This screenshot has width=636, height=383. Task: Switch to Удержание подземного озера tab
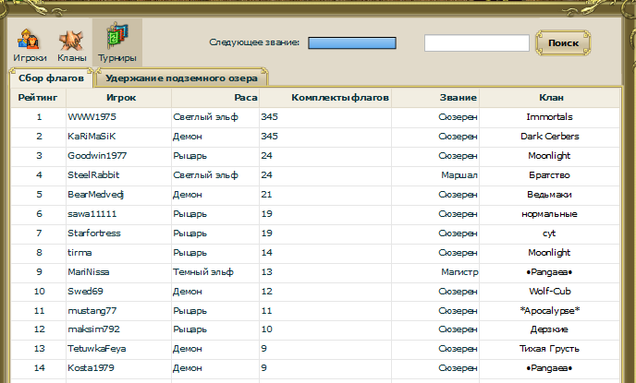point(181,78)
